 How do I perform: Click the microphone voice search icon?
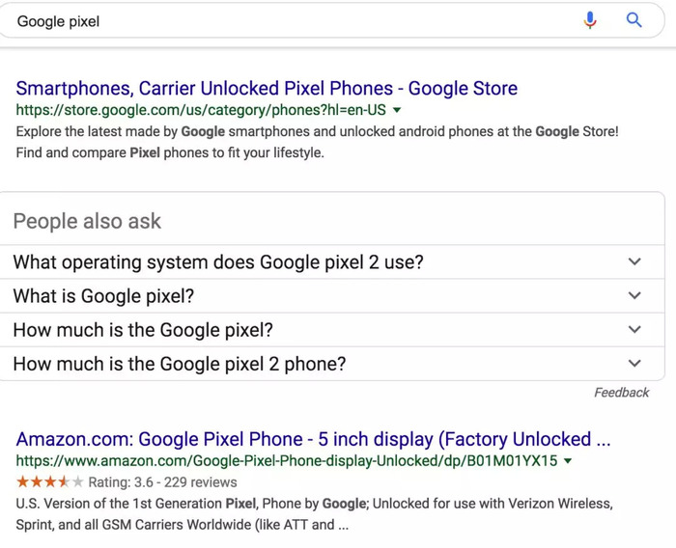[590, 20]
